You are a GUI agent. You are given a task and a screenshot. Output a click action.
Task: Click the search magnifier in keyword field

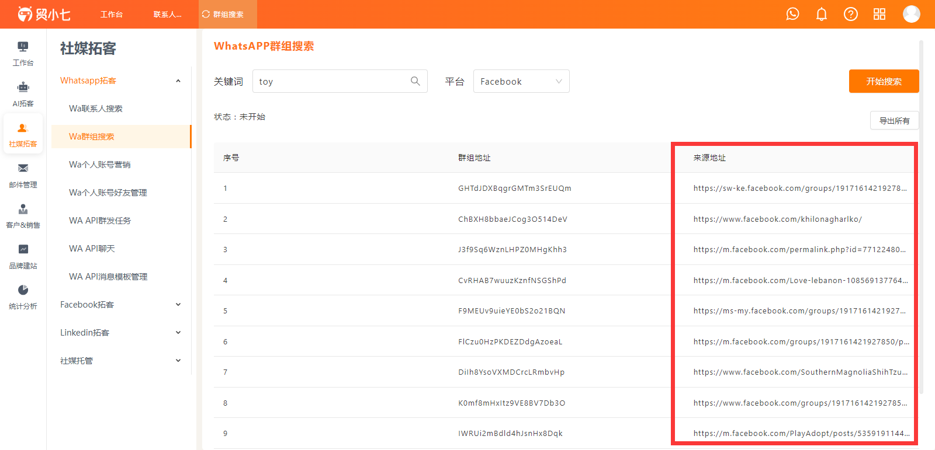point(415,81)
